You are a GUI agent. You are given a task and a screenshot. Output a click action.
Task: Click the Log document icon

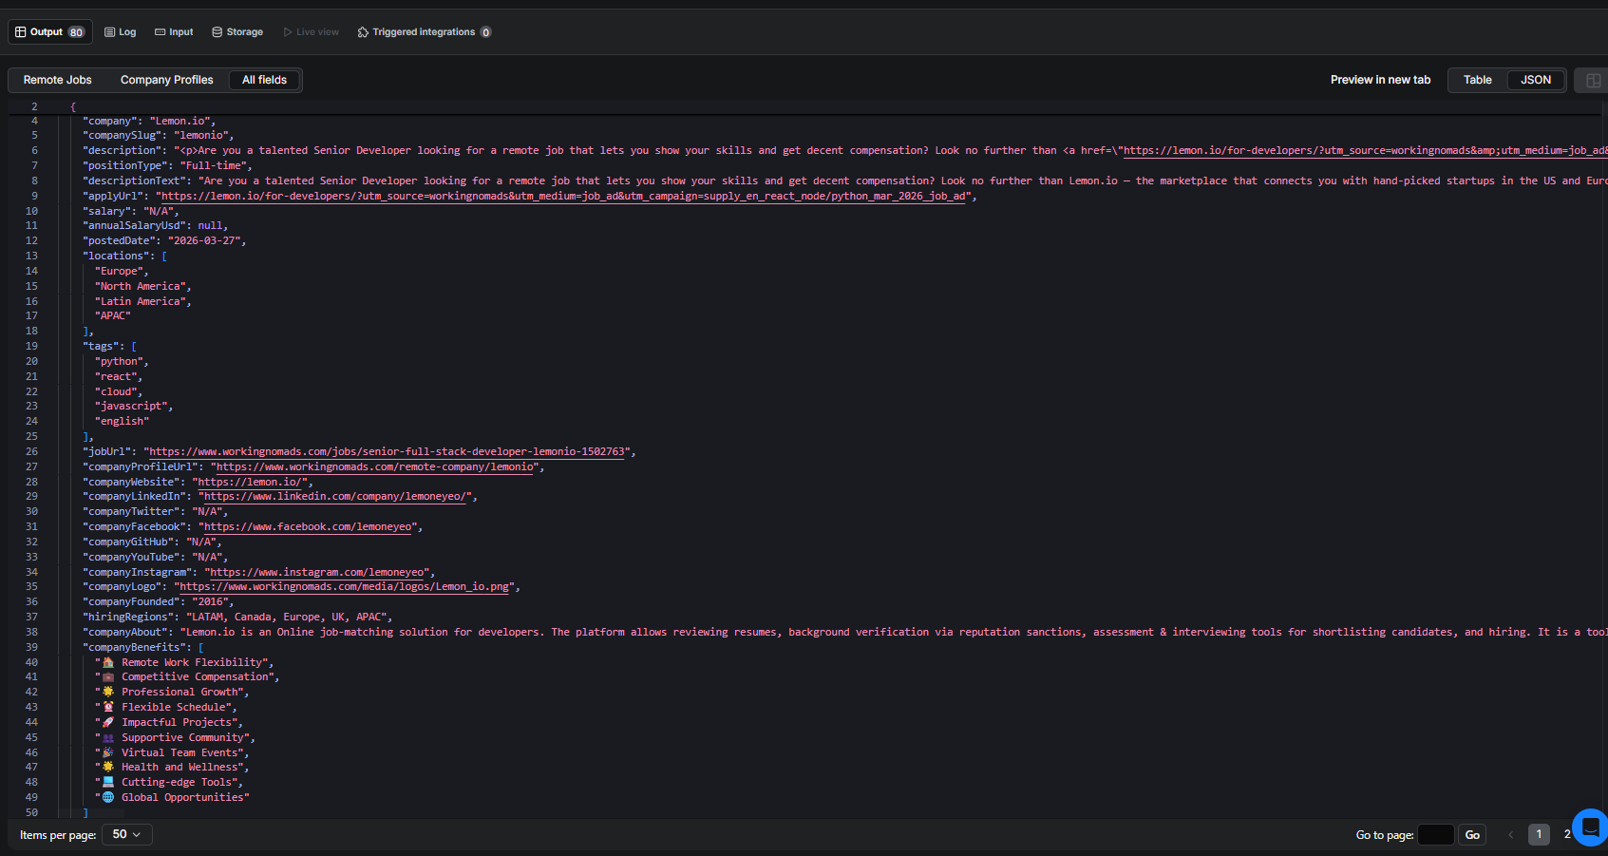click(x=109, y=32)
